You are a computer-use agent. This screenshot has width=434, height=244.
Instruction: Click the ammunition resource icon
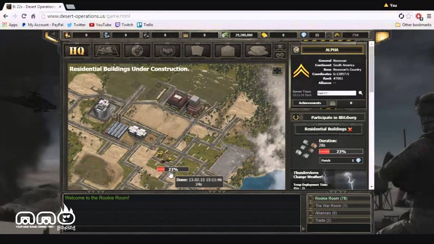point(186,35)
